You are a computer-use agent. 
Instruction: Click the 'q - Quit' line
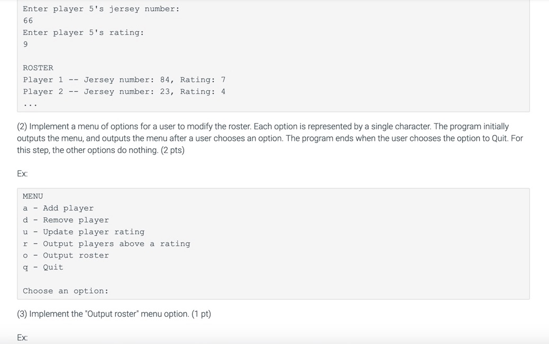tap(43, 267)
